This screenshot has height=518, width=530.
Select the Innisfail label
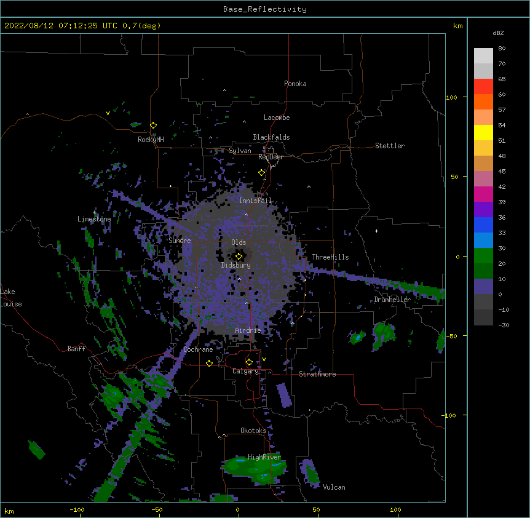tap(255, 201)
